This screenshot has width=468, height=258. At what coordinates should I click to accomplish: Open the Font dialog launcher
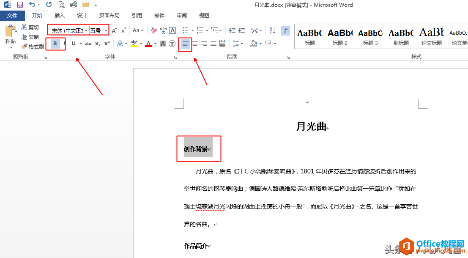176,58
